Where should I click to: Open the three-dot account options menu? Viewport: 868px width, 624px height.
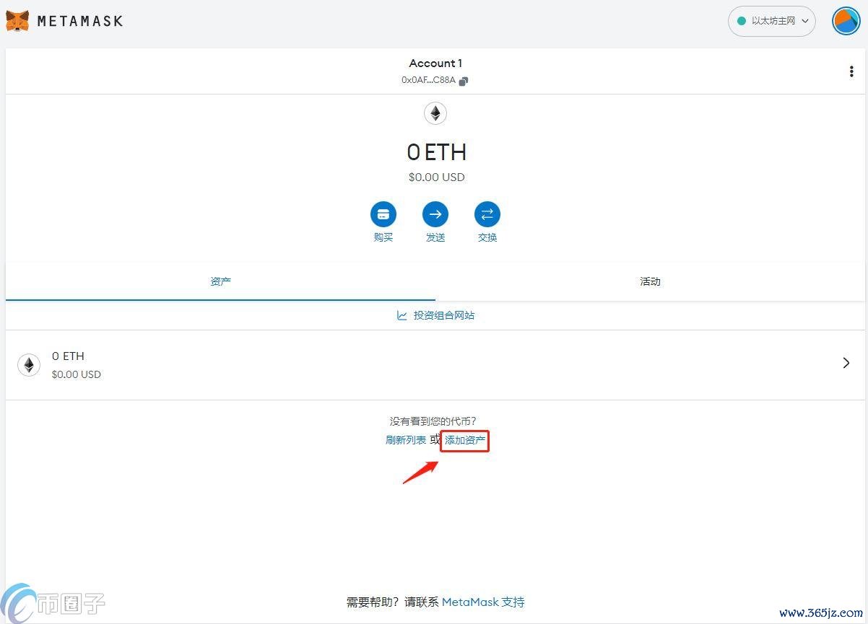point(851,71)
